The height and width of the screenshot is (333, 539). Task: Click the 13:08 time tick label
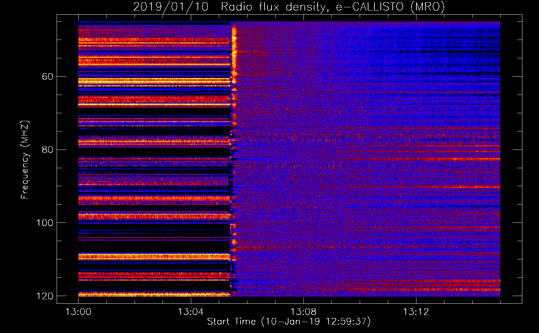tap(303, 312)
